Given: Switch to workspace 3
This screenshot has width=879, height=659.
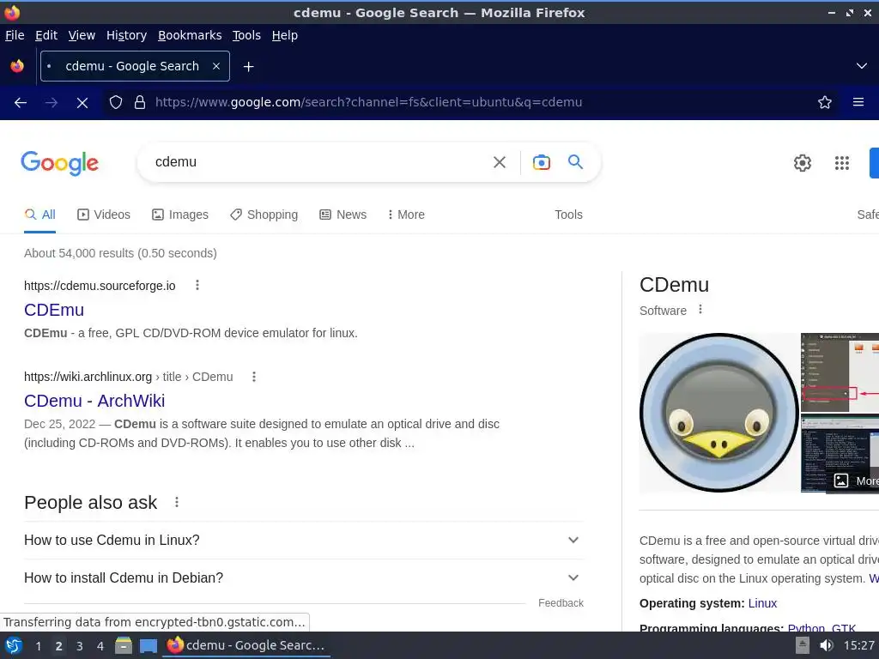Looking at the screenshot, I should point(80,646).
